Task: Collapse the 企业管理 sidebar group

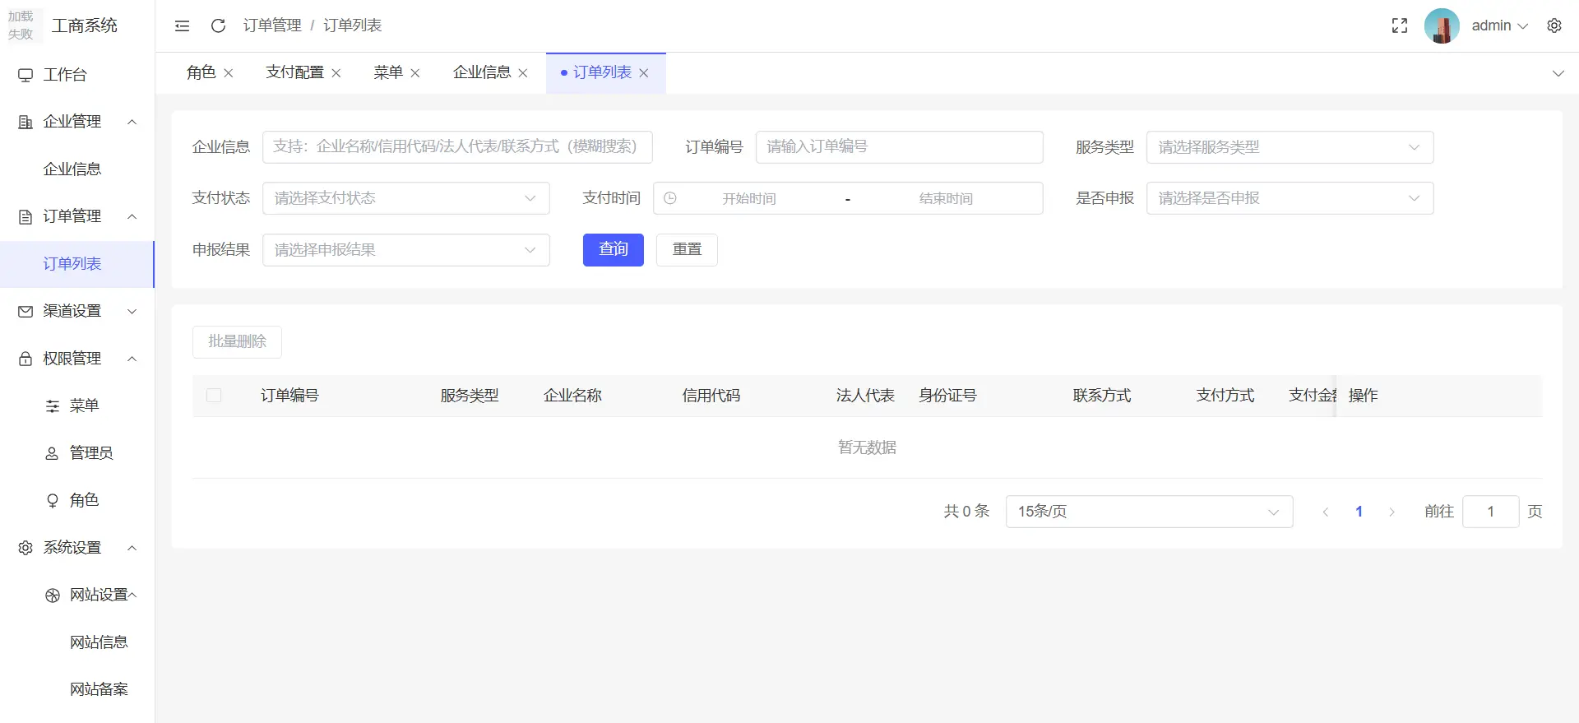Action: pos(77,122)
